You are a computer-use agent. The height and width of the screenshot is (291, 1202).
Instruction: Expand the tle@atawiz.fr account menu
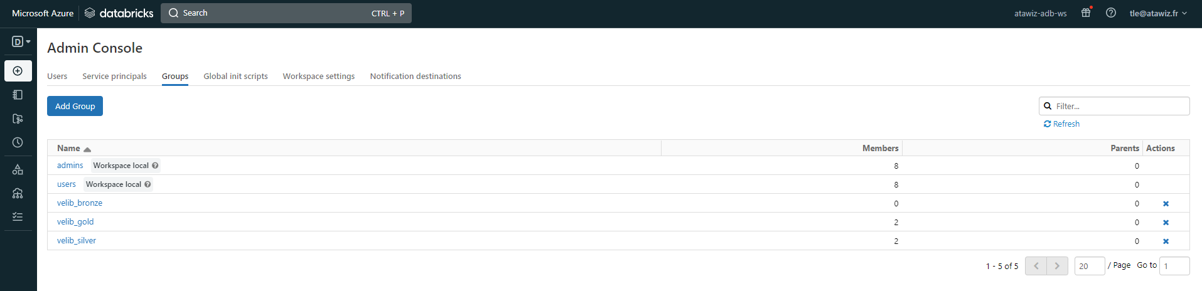click(1158, 13)
